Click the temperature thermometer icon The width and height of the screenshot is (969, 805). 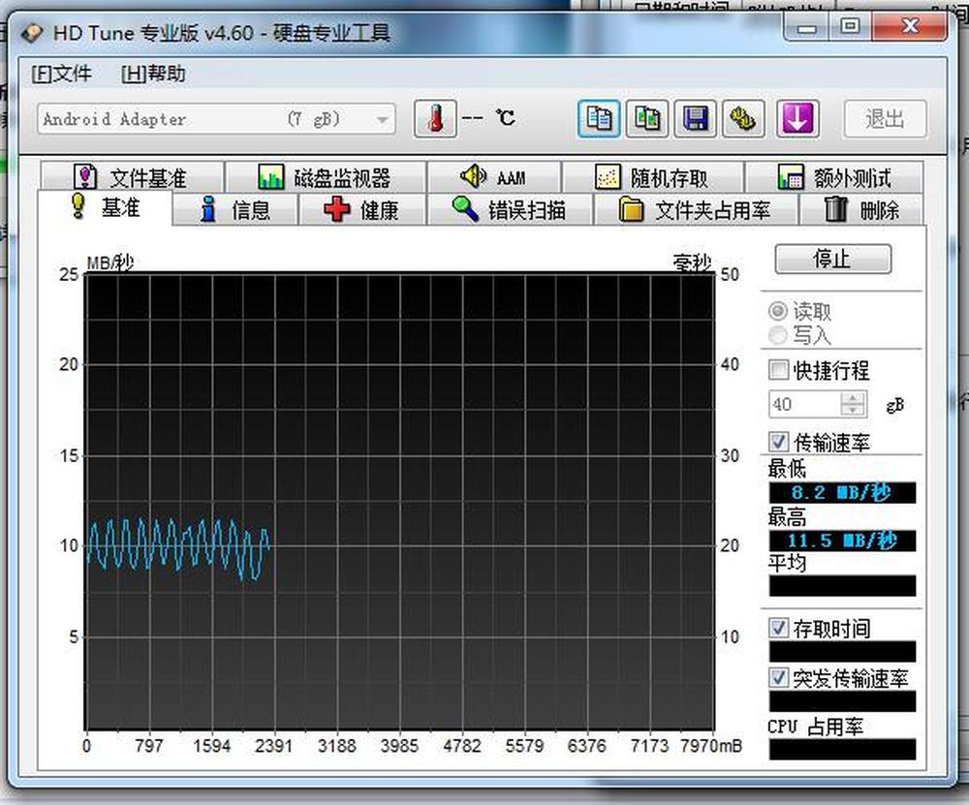point(435,119)
